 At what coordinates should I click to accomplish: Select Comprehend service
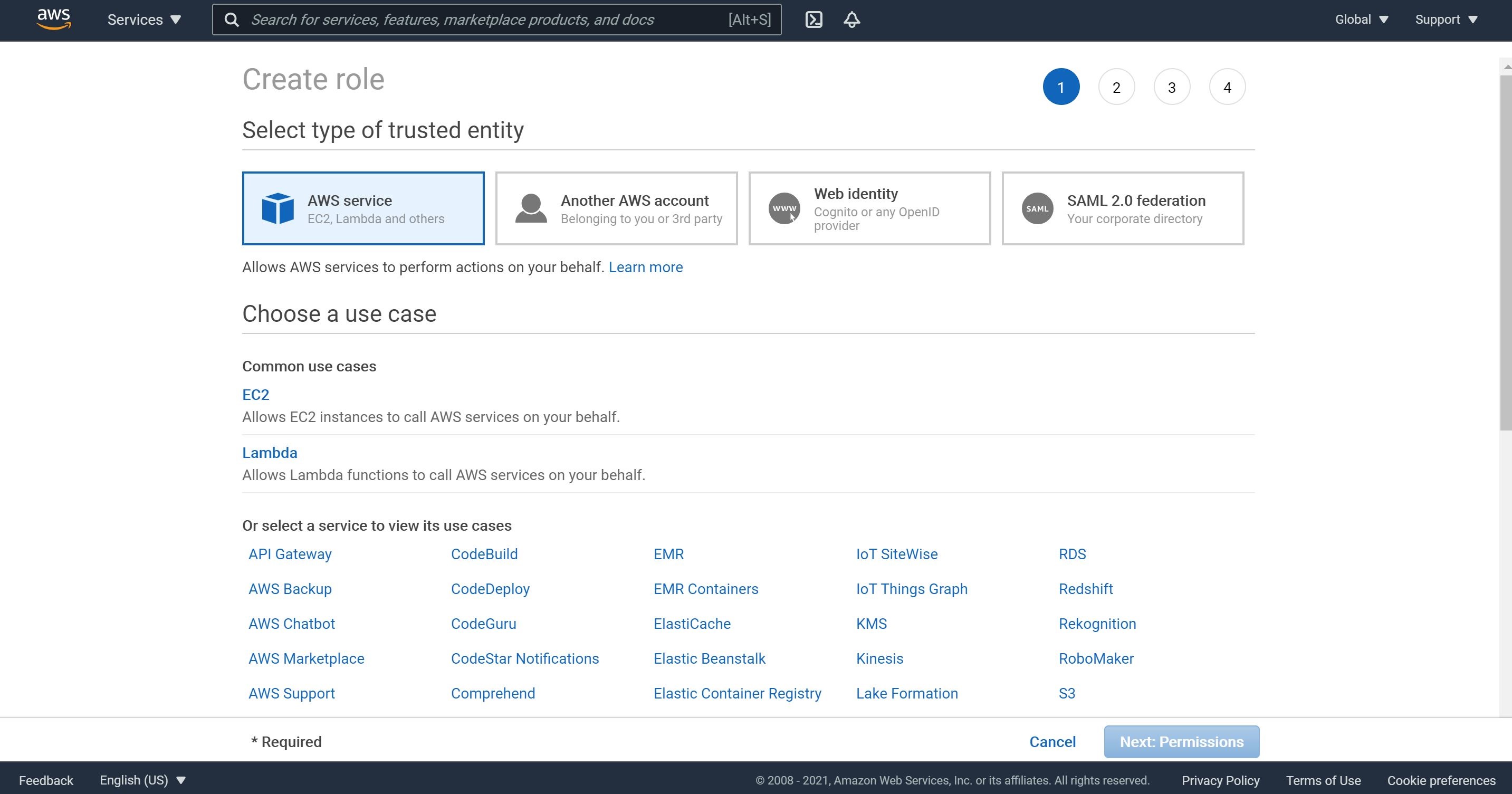493,693
